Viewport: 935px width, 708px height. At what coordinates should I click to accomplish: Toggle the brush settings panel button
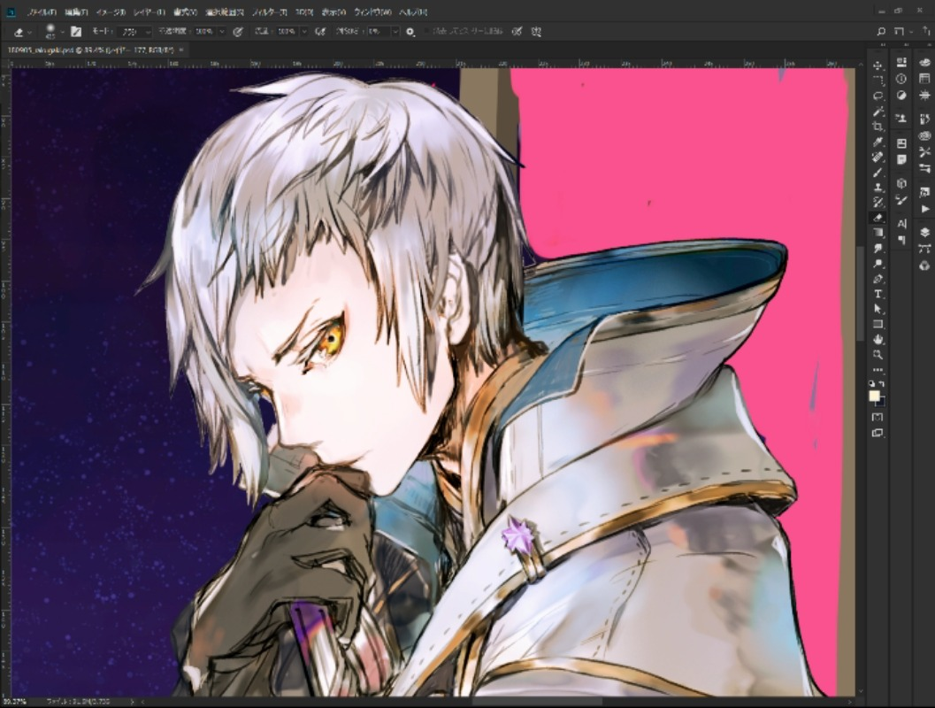pos(75,32)
